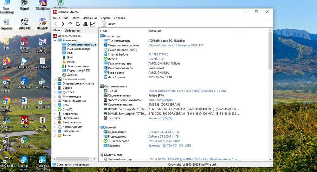Open the Портативный ПК tree item

tap(76, 70)
